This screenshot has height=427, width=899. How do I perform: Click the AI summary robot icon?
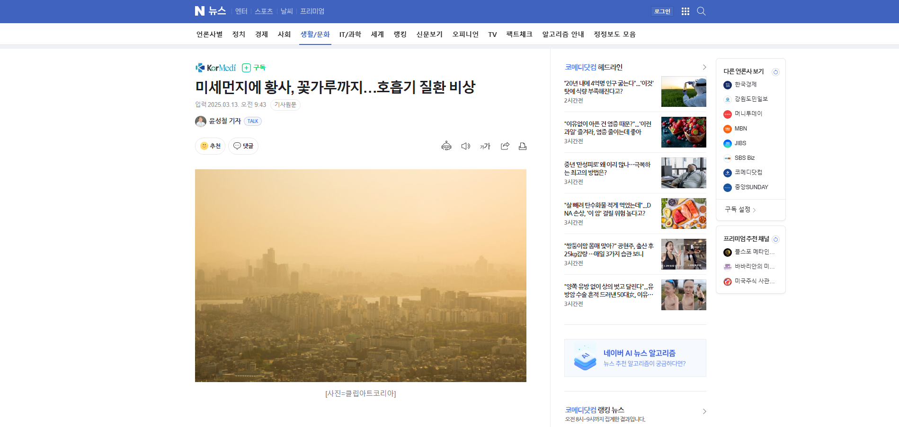coord(446,146)
